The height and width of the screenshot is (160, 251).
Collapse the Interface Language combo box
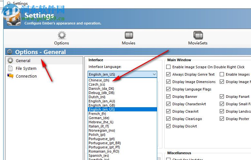(x=154, y=74)
